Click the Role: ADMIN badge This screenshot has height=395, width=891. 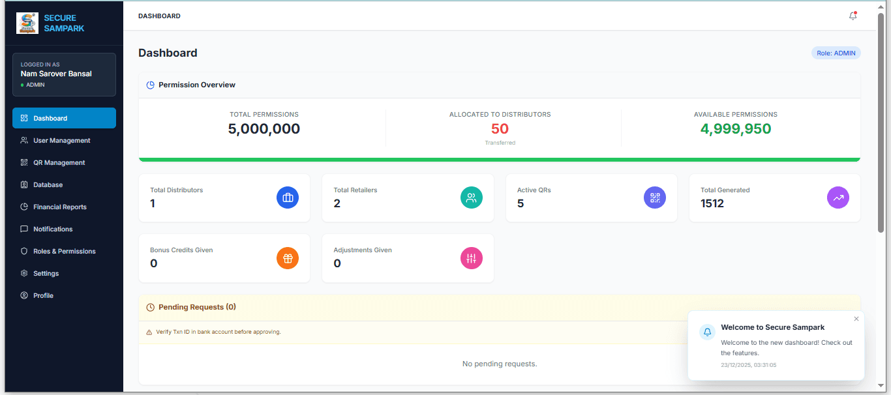pyautogui.click(x=836, y=53)
